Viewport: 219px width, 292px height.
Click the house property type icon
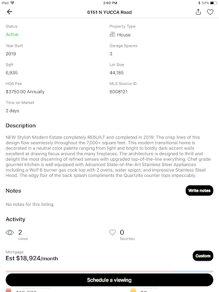pyautogui.click(x=112, y=34)
